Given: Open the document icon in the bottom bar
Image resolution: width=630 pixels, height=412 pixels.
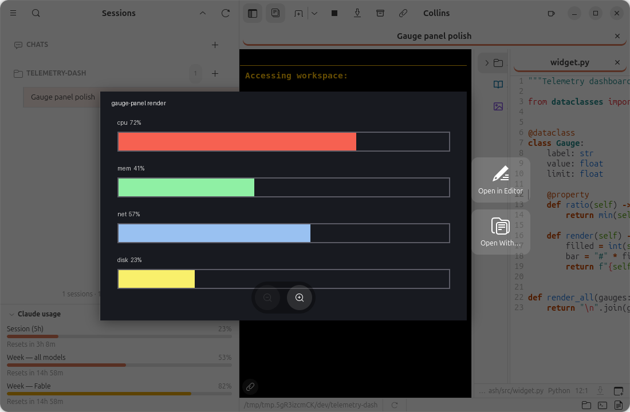Looking at the screenshot, I should (619, 405).
